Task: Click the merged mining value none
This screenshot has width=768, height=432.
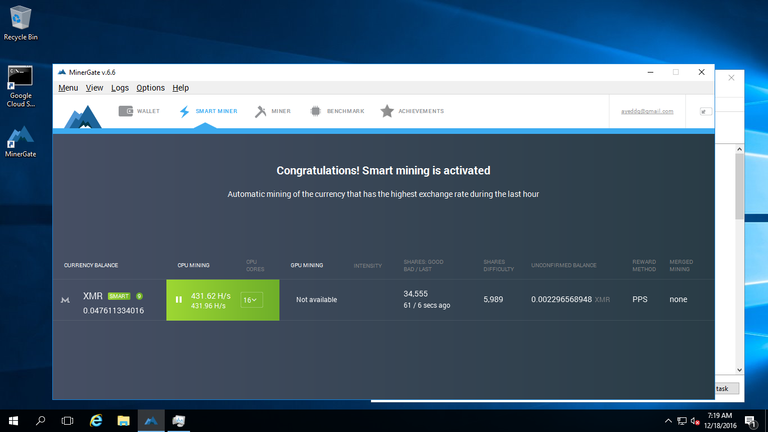Action: [x=678, y=300]
